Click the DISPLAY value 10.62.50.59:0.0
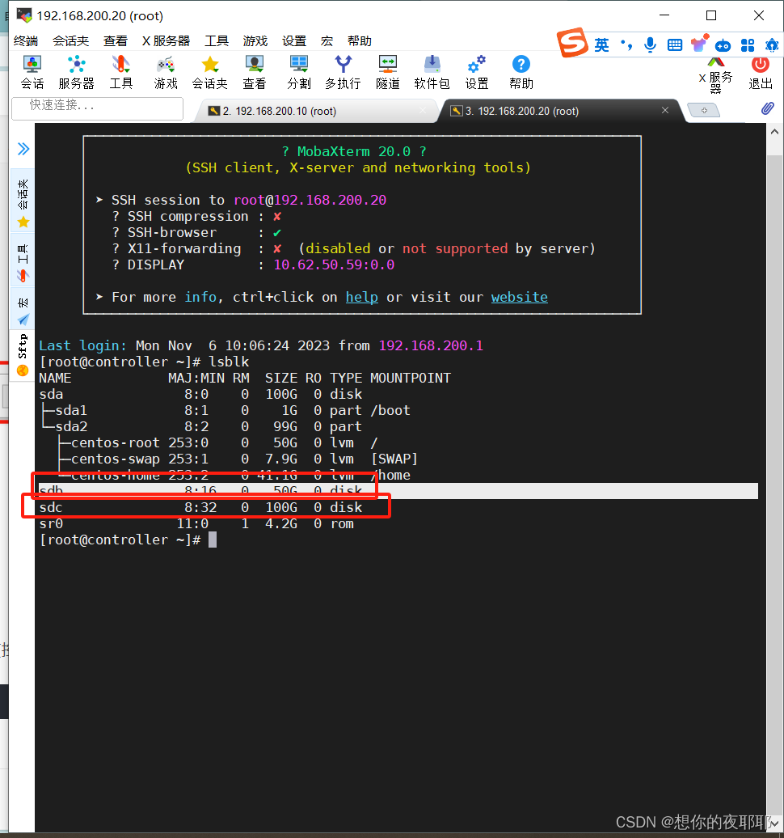Screen dimensions: 784x838 click(x=334, y=265)
